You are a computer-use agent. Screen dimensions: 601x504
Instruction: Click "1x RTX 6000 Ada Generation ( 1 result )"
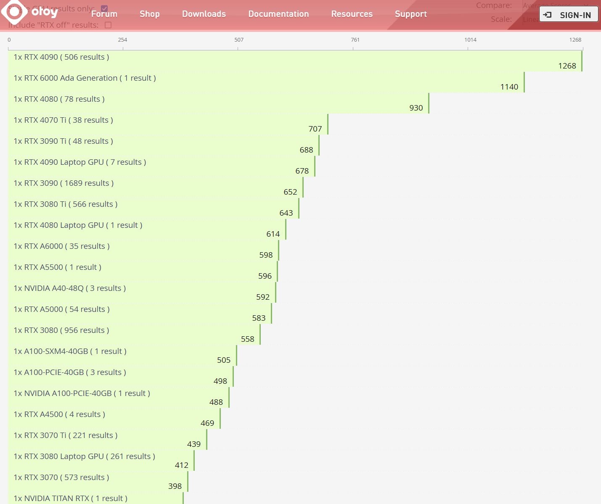point(85,78)
